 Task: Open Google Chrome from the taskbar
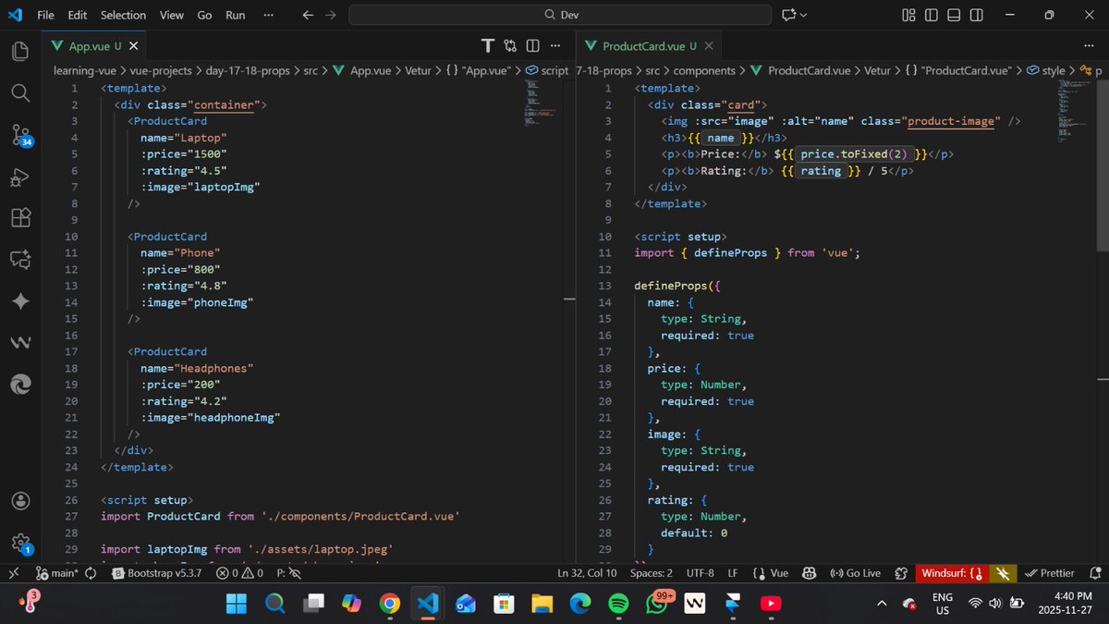tap(389, 603)
